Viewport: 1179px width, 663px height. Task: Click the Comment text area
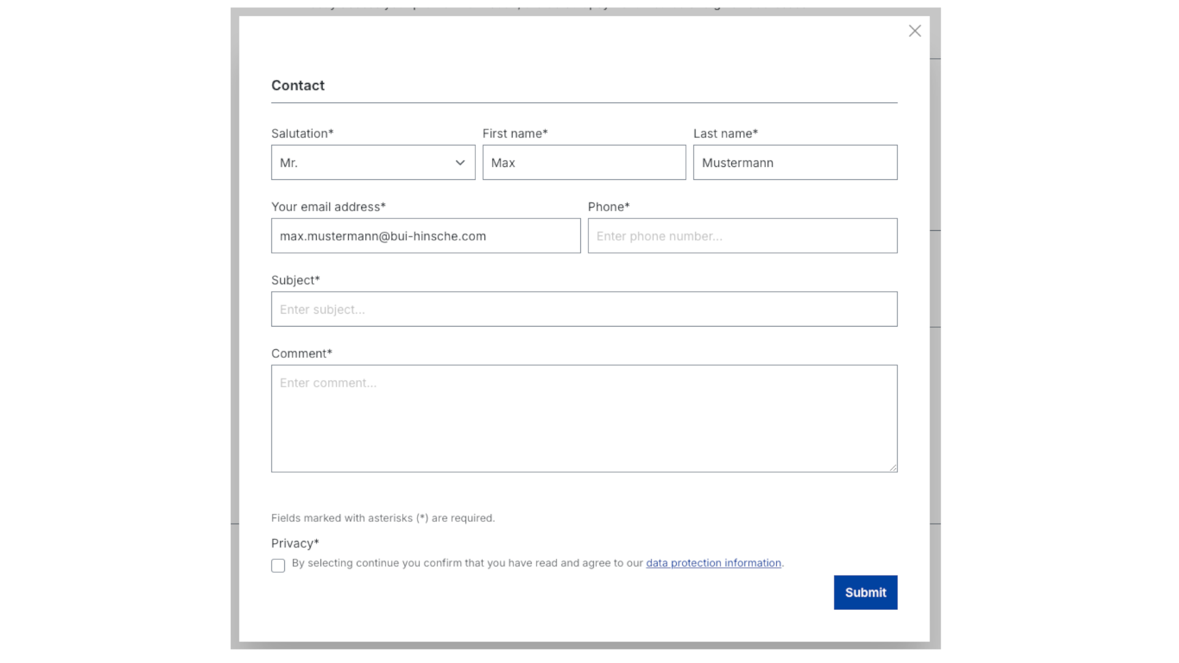pos(584,419)
